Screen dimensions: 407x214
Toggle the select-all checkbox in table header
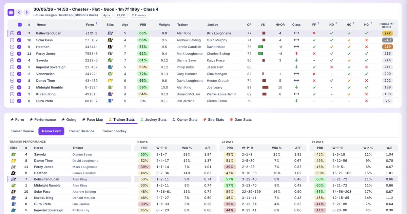tap(19, 25)
